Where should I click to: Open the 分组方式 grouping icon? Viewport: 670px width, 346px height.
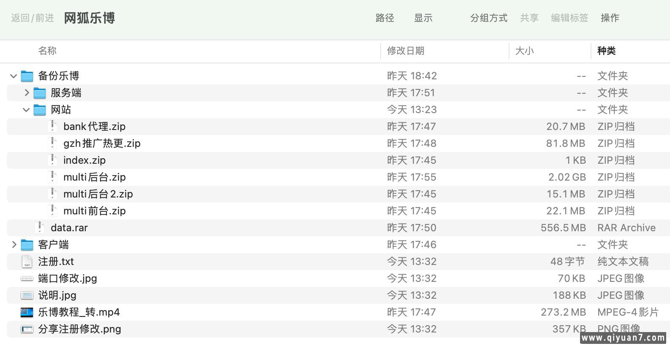488,18
